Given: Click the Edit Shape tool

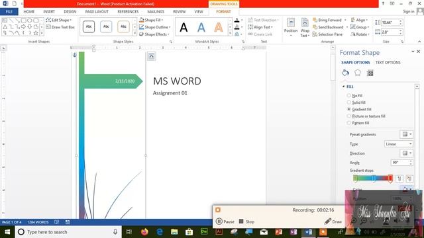Looking at the screenshot, I should pos(59,20).
